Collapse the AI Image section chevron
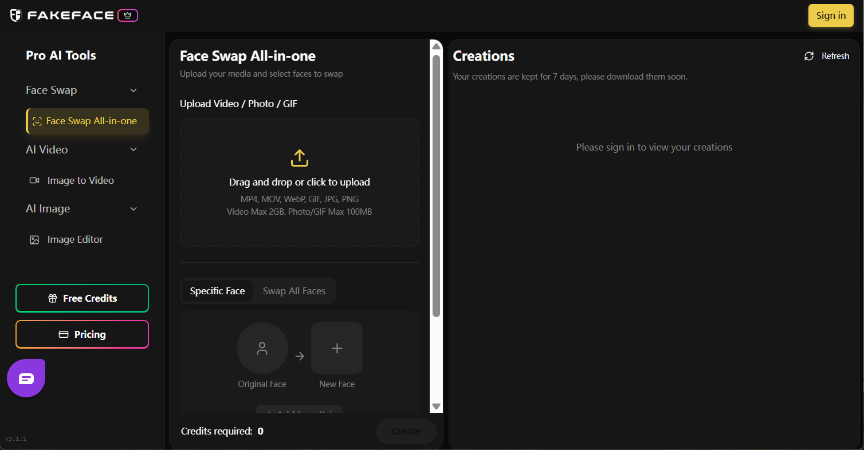This screenshot has width=864, height=450. (x=133, y=209)
